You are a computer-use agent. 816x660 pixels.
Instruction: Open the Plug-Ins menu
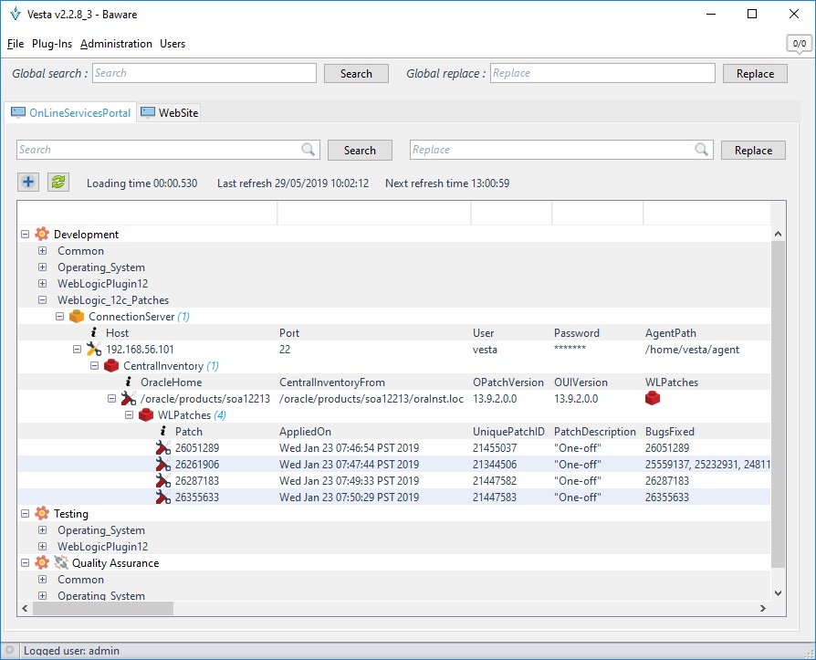[52, 44]
